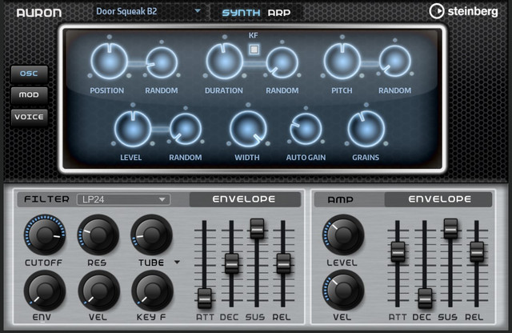Click the filter ENV amount knob

tap(45, 291)
